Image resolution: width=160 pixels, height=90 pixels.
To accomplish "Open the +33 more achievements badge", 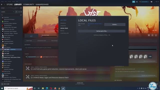I will click(x=150, y=56).
